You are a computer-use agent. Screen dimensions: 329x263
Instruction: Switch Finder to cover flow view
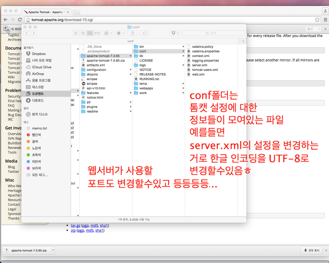(x=97, y=33)
